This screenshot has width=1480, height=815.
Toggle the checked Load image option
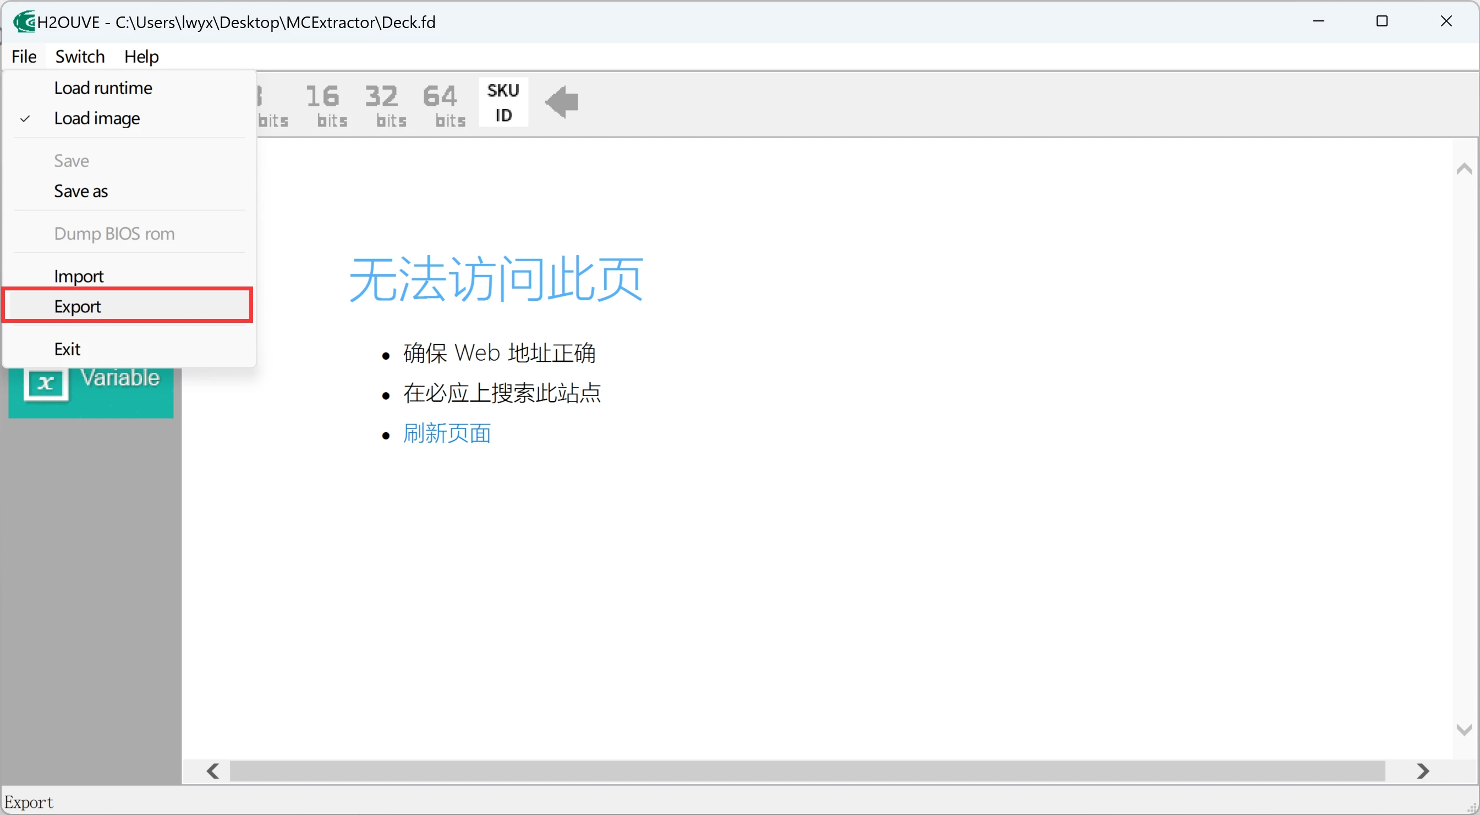click(129, 118)
